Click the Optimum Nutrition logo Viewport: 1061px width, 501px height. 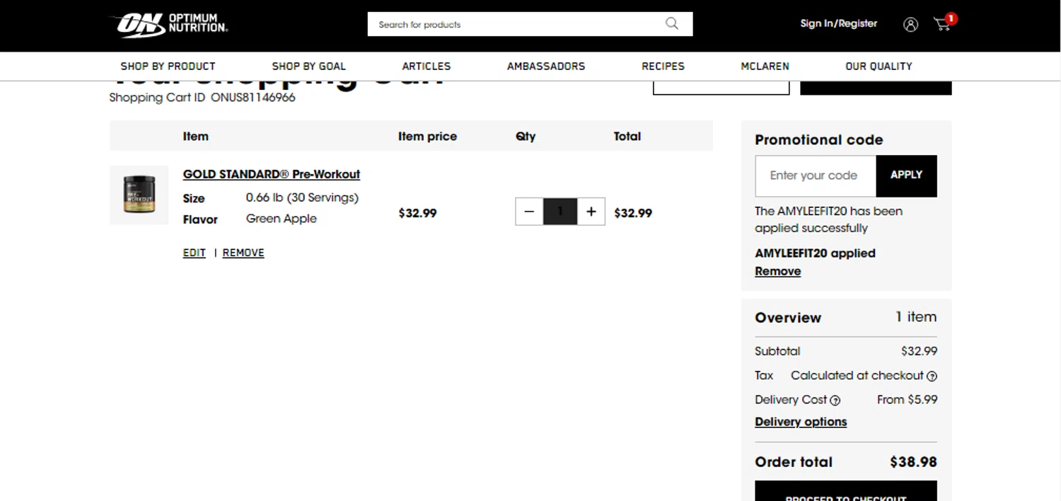pyautogui.click(x=169, y=25)
